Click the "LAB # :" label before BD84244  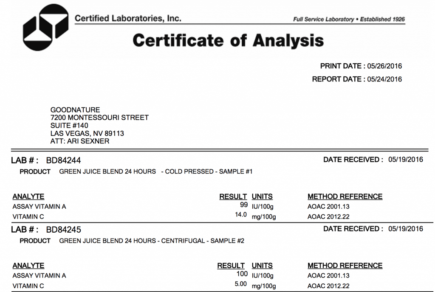tap(25, 160)
